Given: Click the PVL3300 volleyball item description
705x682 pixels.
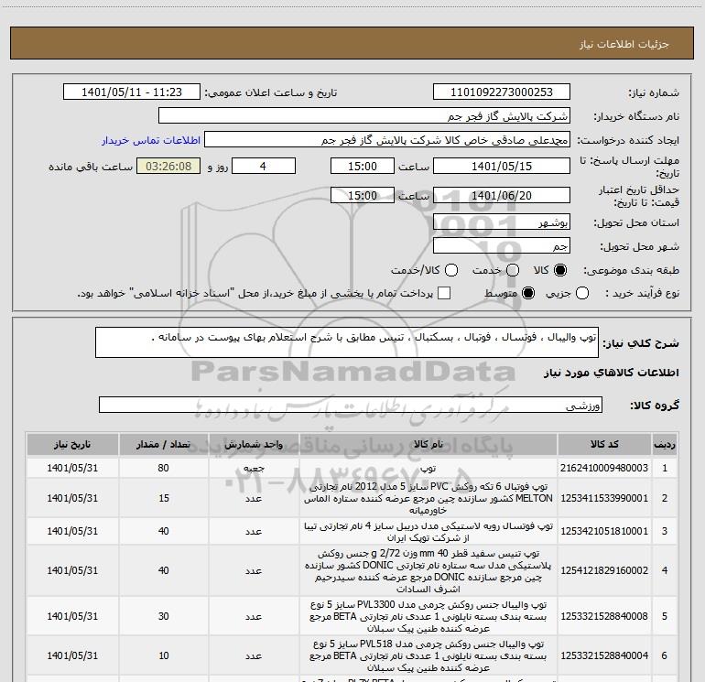Looking at the screenshot, I should [x=428, y=616].
